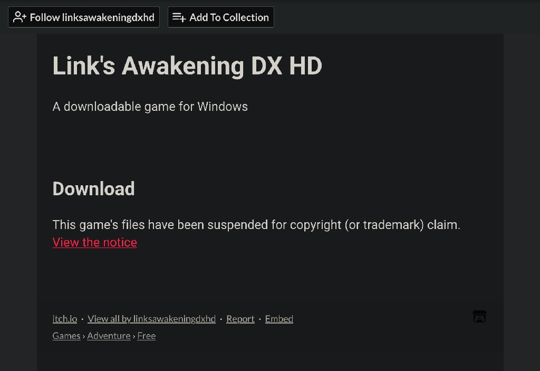Click the "A downloadable game for Windows" text
This screenshot has width=540, height=371.
(x=150, y=107)
